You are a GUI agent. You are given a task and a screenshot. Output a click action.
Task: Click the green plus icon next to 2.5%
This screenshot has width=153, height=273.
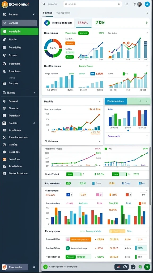pyautogui.click(x=147, y=23)
